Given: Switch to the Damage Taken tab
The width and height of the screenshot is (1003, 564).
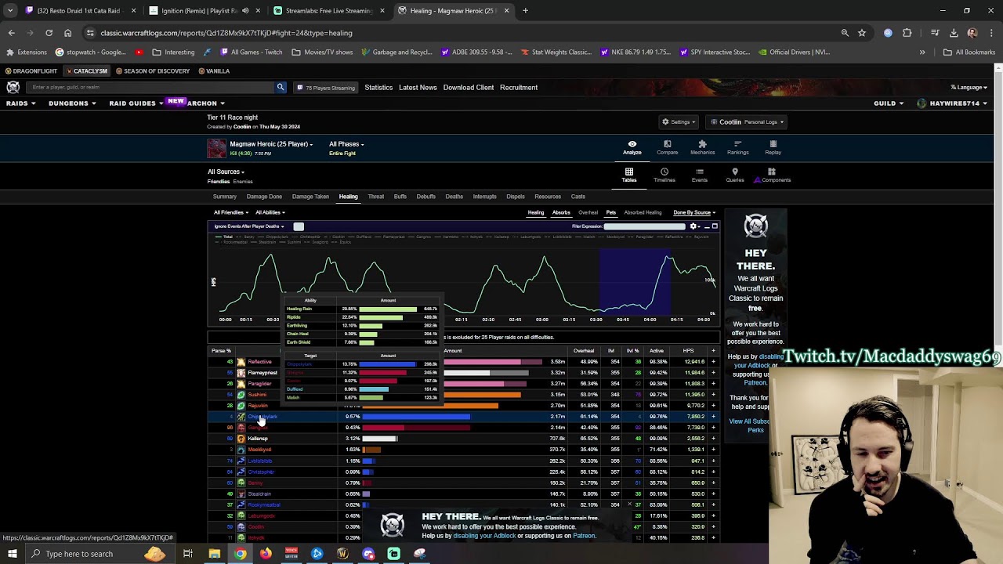Looking at the screenshot, I should [310, 197].
